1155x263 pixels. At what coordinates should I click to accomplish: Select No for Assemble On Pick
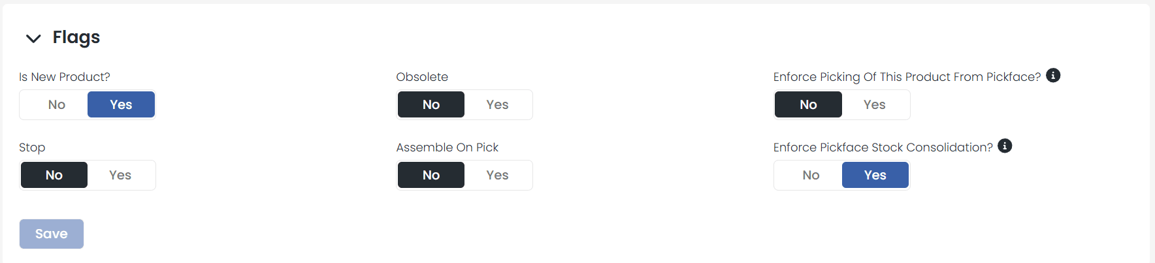coord(431,175)
